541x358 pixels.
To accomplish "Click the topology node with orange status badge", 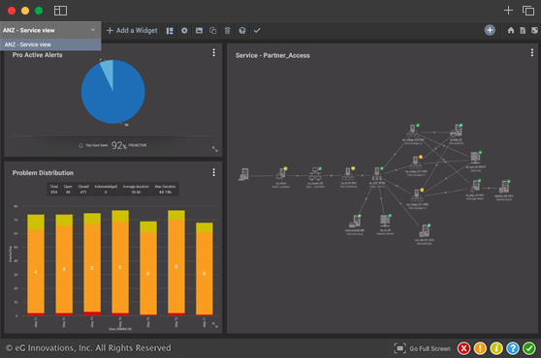I will point(416,163).
